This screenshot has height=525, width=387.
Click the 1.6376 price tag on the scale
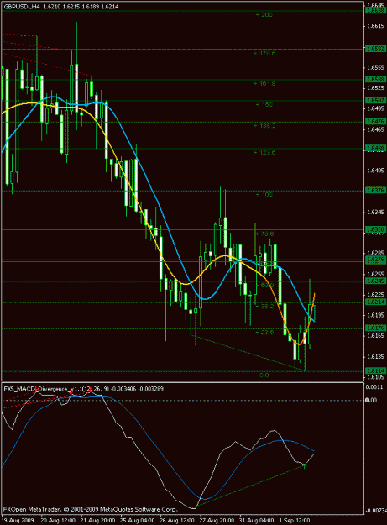point(376,190)
